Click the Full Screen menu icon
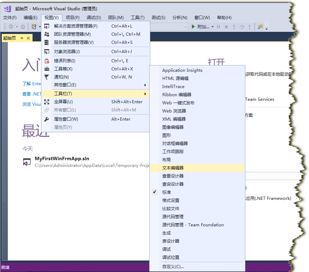 [47, 102]
